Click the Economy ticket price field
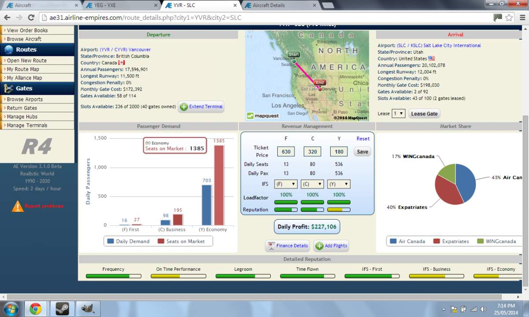Viewport: 529px width, 317px height. click(x=339, y=151)
